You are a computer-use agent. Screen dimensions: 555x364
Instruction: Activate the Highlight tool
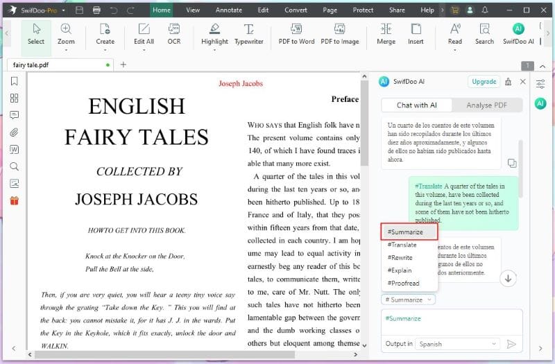[x=214, y=34]
